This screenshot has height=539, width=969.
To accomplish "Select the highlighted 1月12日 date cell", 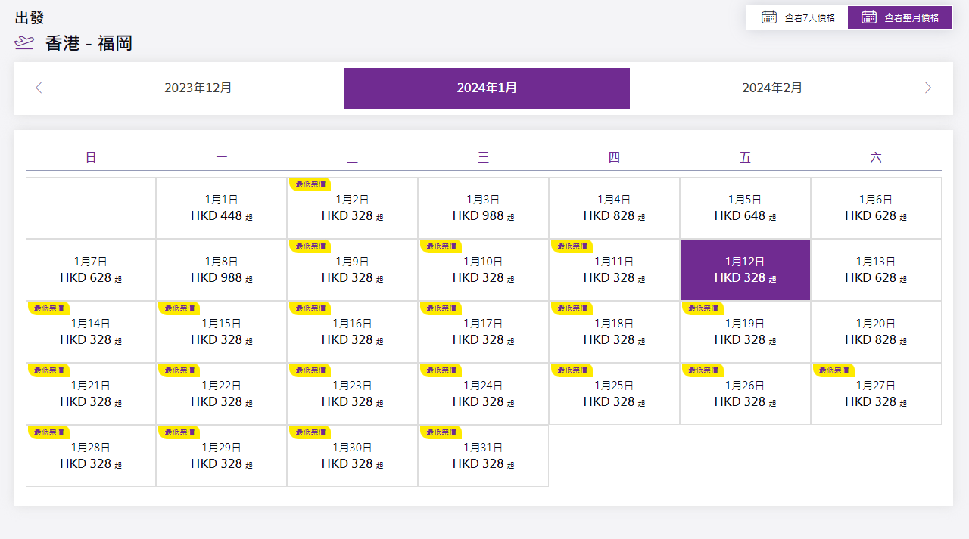I will [745, 270].
